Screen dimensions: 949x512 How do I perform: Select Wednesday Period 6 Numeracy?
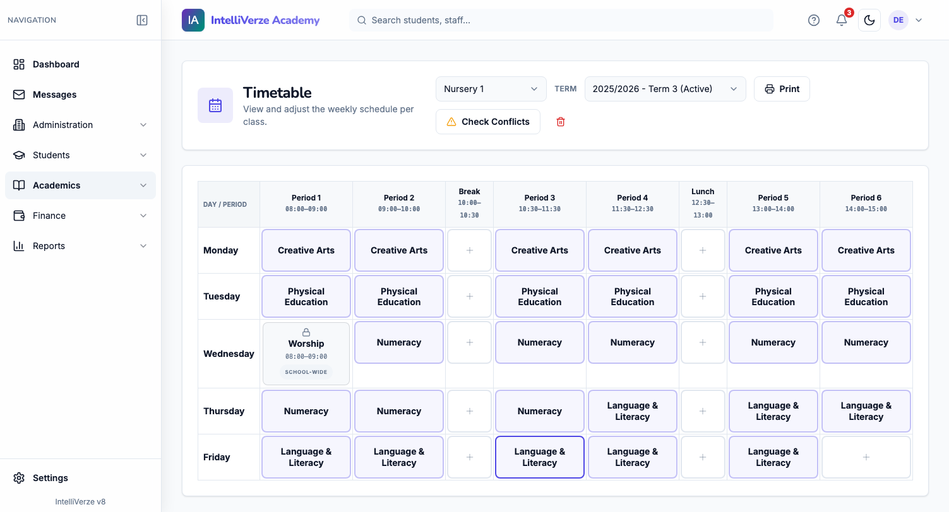tap(866, 342)
